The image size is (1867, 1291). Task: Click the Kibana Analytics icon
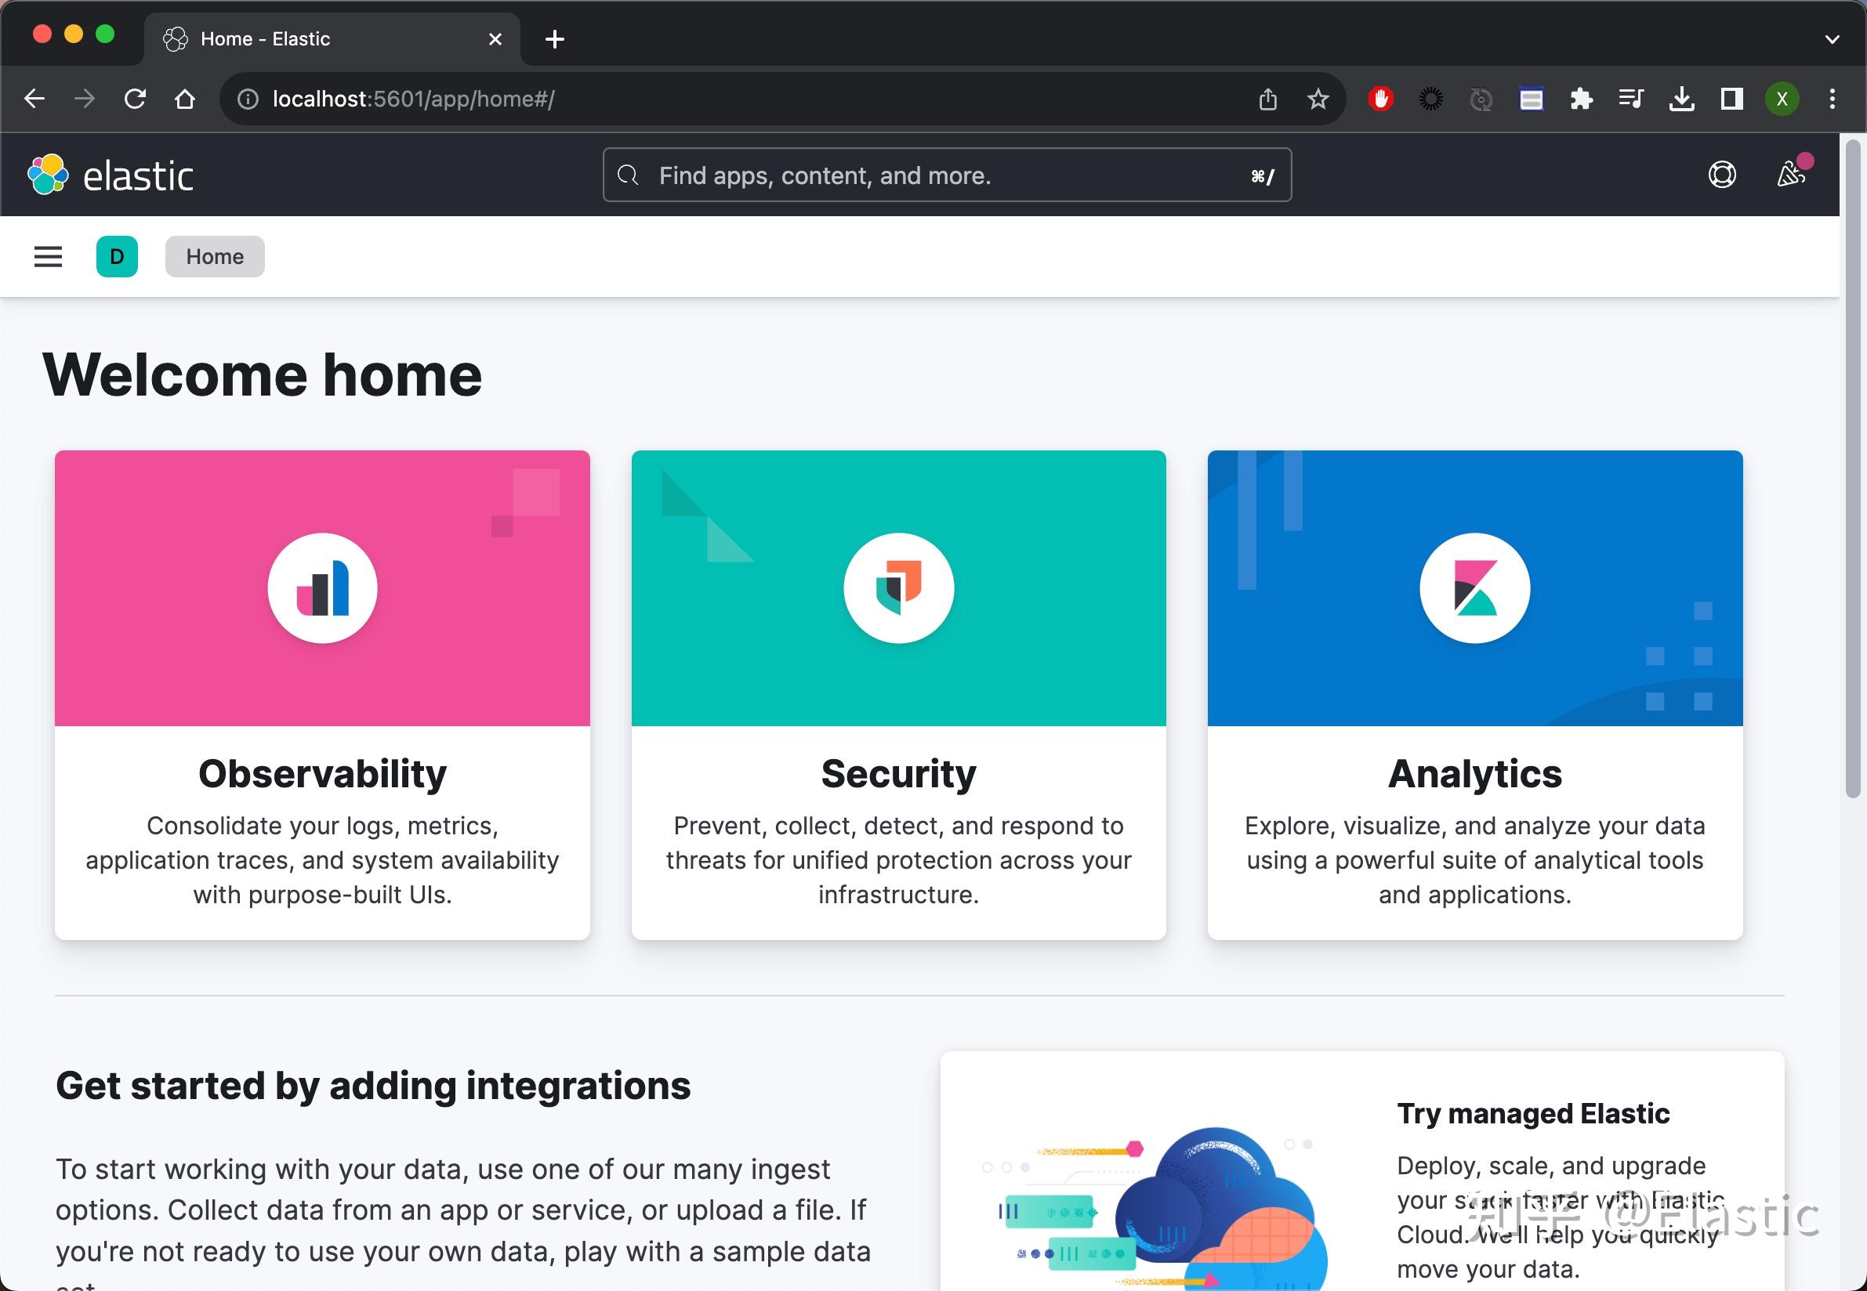[x=1474, y=588]
